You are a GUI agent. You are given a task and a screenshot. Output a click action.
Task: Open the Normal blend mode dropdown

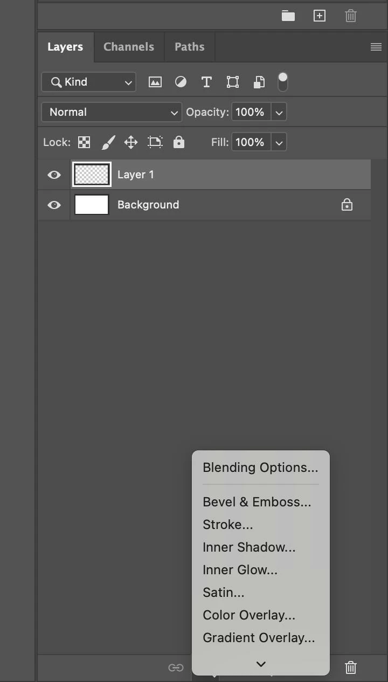click(112, 112)
